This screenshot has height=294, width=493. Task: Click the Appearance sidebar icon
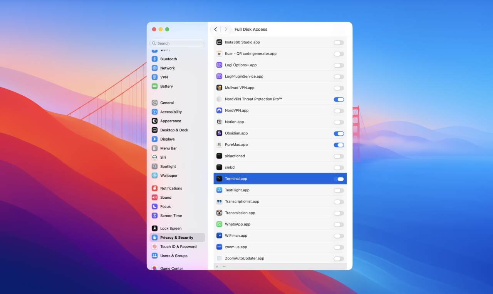154,121
